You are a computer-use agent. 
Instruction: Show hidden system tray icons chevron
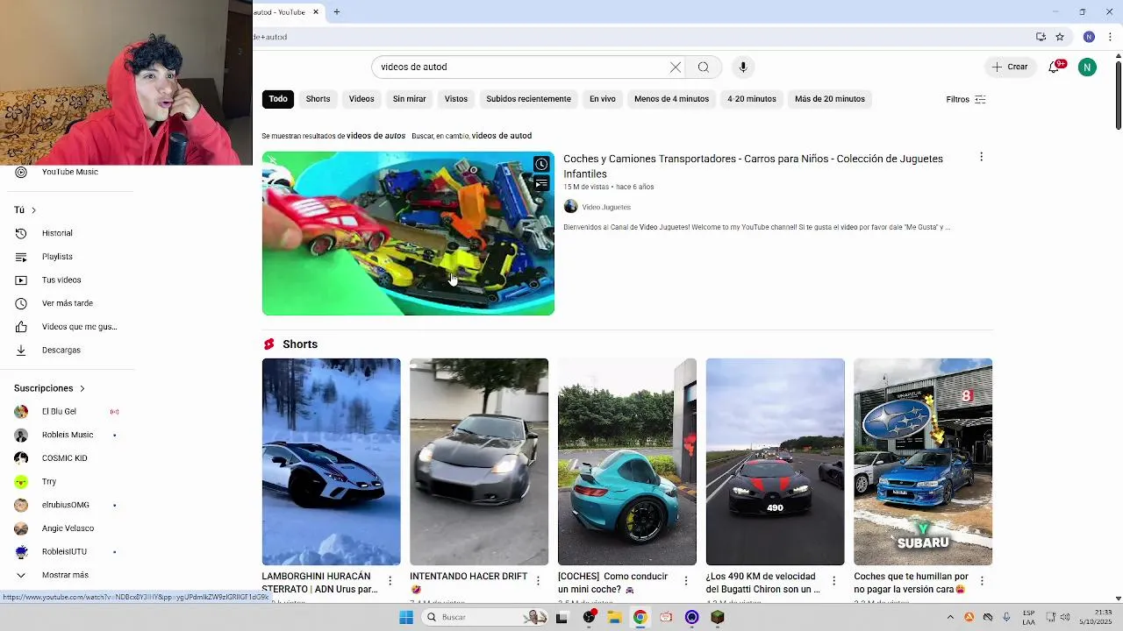(x=949, y=617)
